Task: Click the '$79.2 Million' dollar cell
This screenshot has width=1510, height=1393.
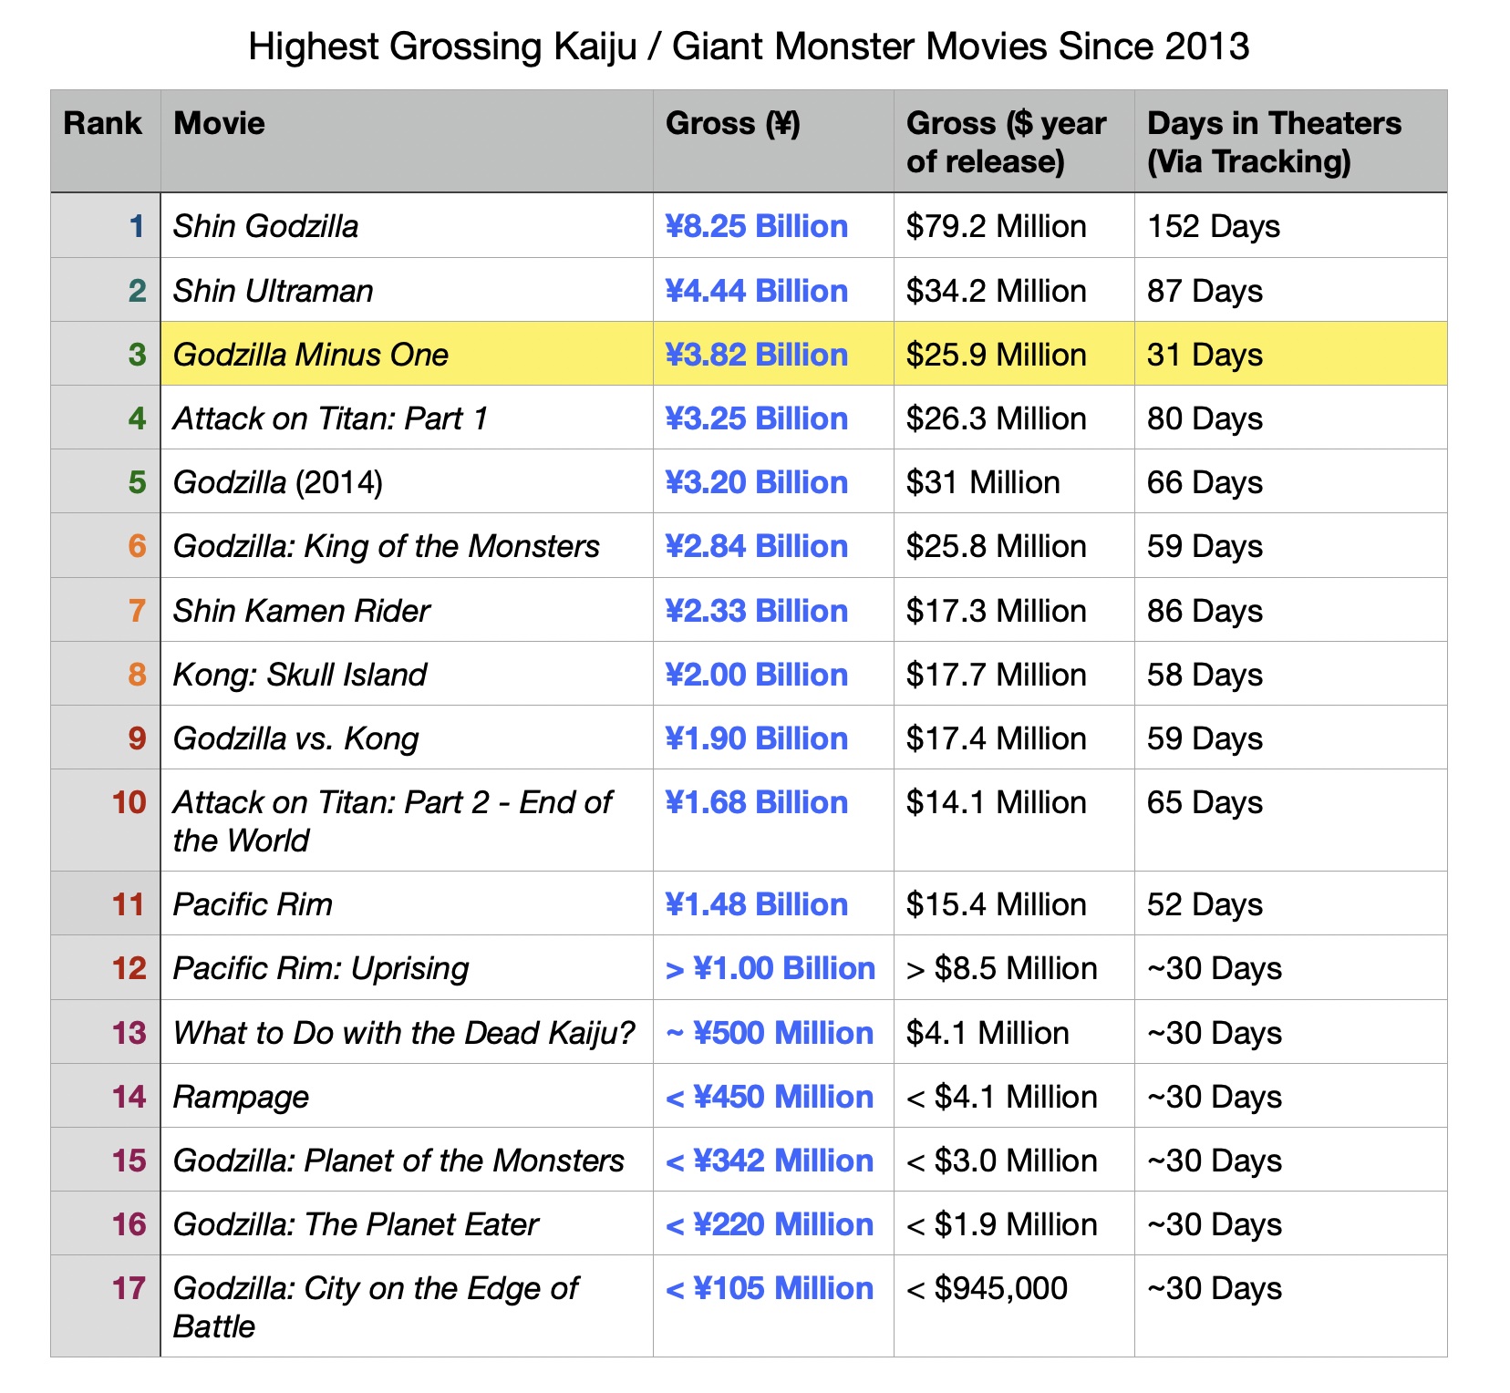Action: click(1014, 225)
